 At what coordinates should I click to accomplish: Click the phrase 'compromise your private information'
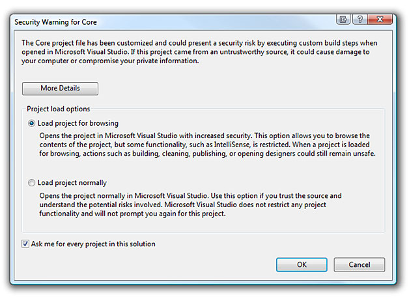tap(139, 61)
